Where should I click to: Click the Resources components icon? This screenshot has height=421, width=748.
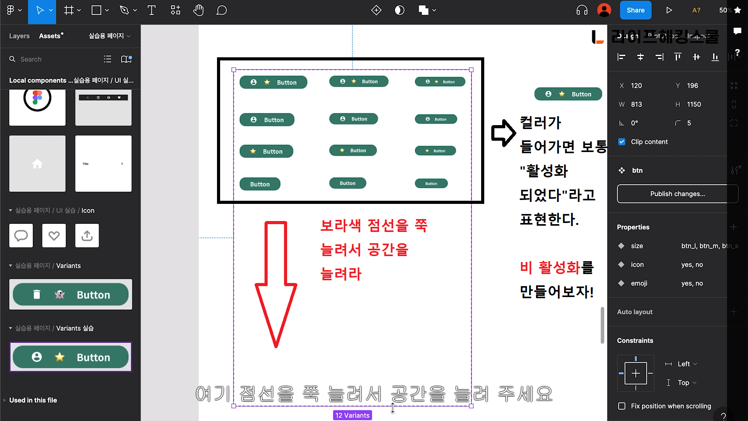175,11
